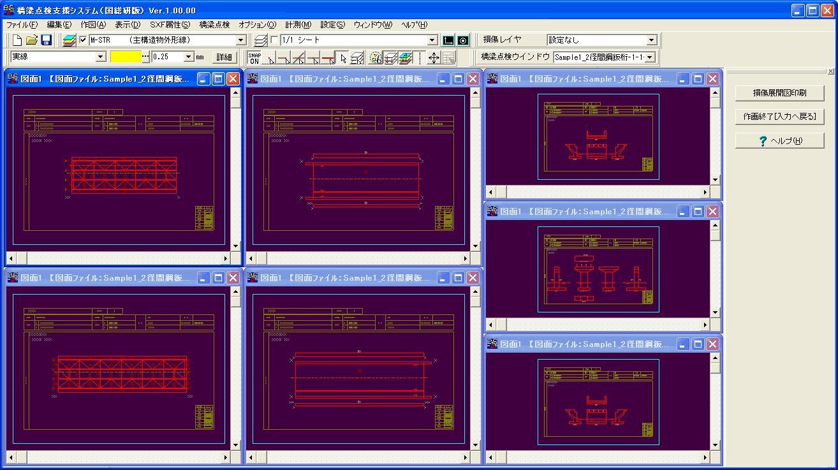Click the yellow line color swatch
Viewport: 838px width, 470px height.
(126, 57)
